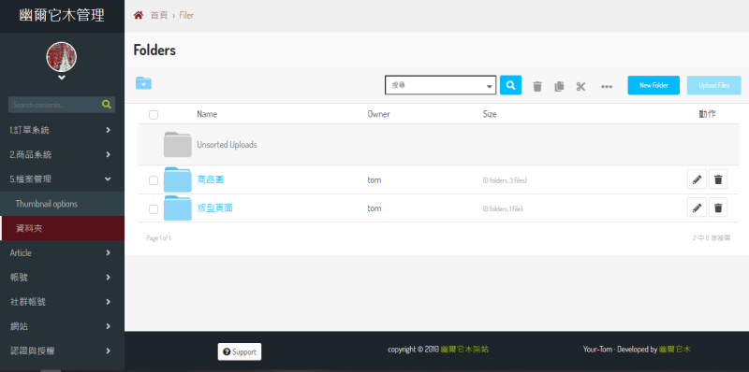749x372 pixels.
Task: Click the yellow sidebar search icon
Action: [107, 105]
